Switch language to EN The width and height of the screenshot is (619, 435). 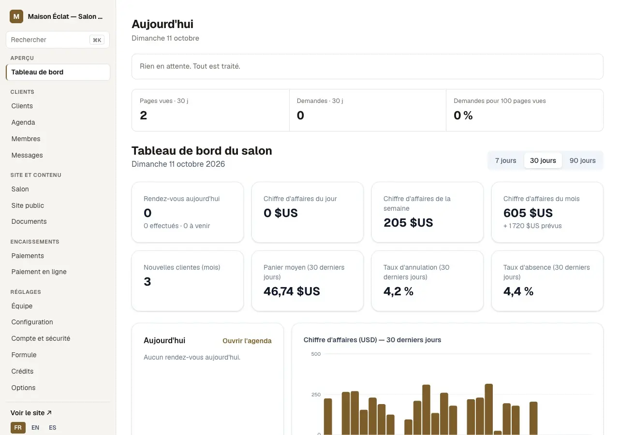[35, 428]
